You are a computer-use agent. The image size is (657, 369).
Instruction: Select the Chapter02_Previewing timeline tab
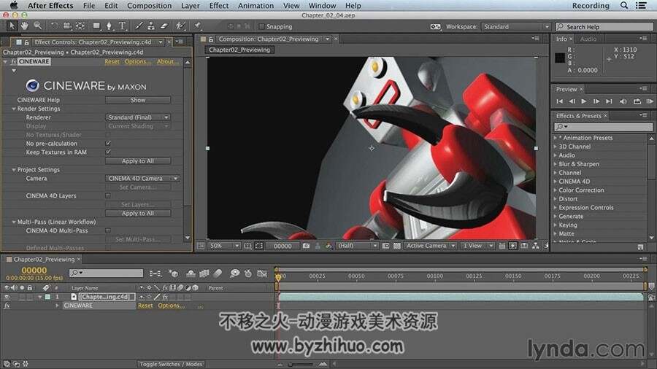coord(44,260)
